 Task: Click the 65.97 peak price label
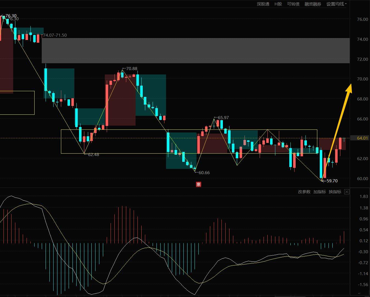[x=223, y=118]
